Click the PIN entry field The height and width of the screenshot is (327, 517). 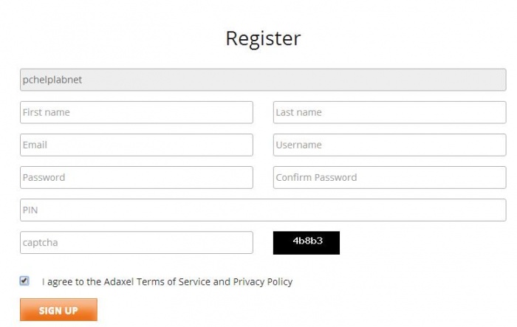263,210
